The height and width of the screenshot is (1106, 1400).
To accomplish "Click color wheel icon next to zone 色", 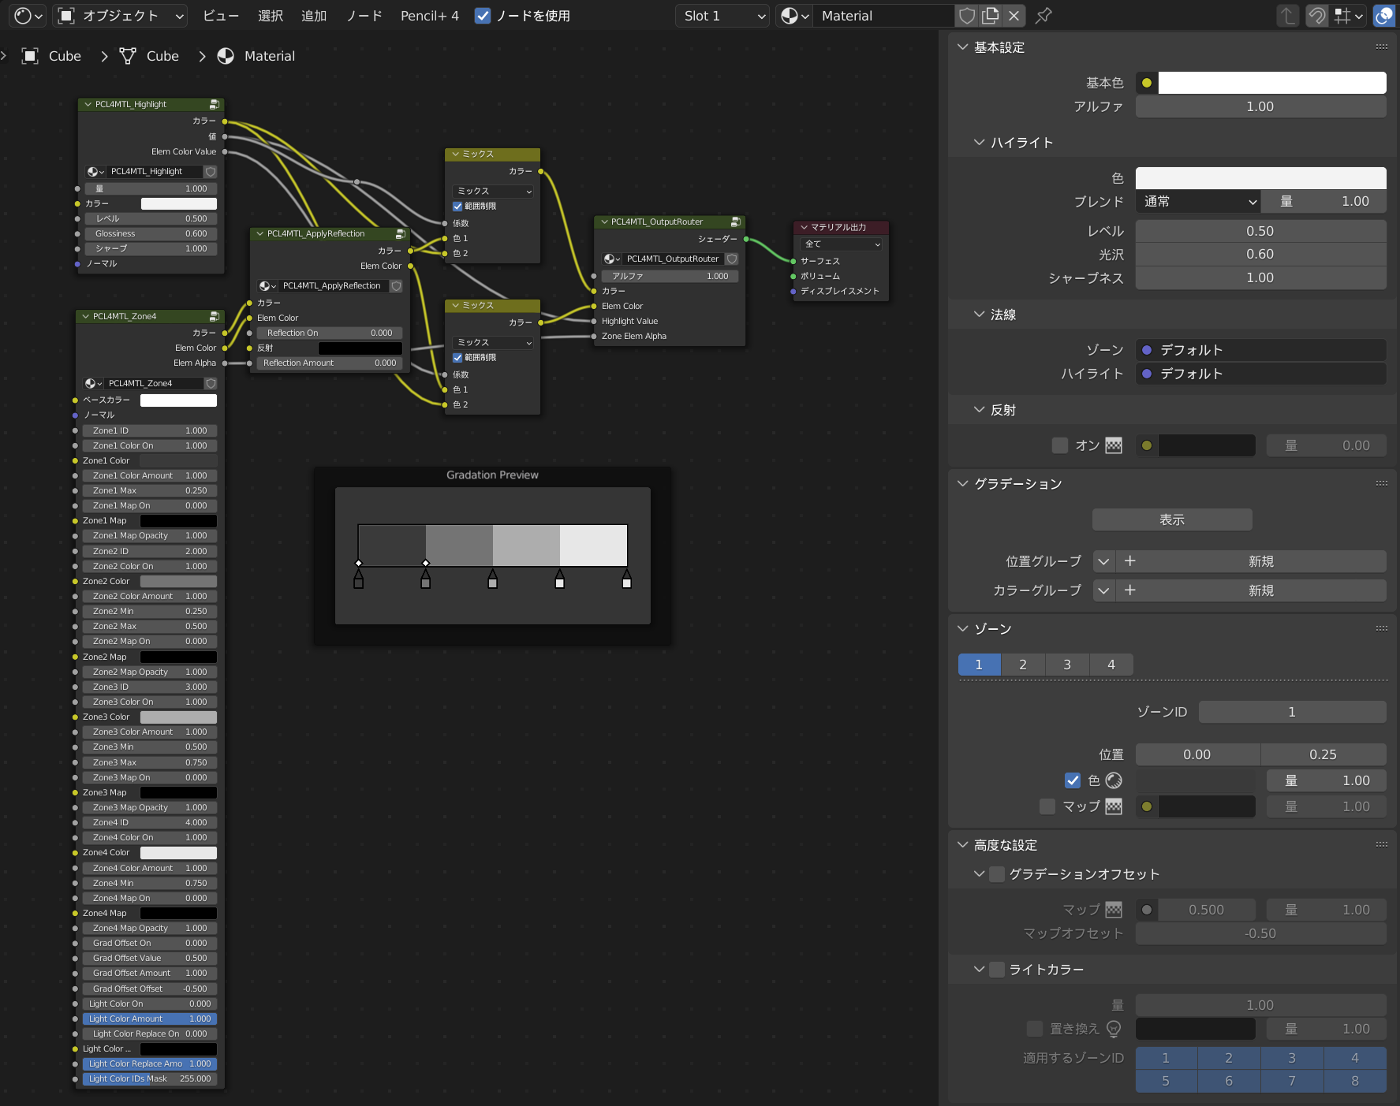I will tap(1114, 780).
